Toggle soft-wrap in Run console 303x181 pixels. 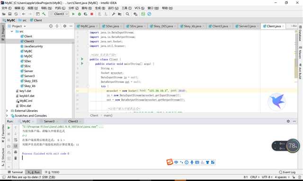[16, 140]
